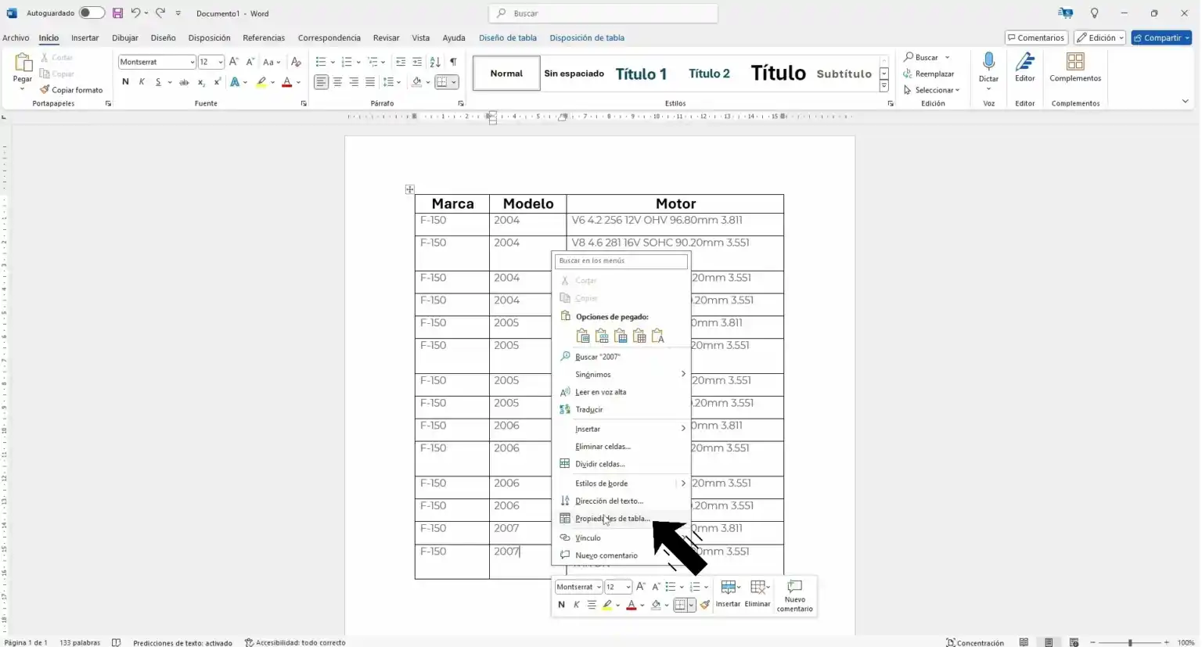Expand Insertar submenu in context menu

tap(621, 429)
